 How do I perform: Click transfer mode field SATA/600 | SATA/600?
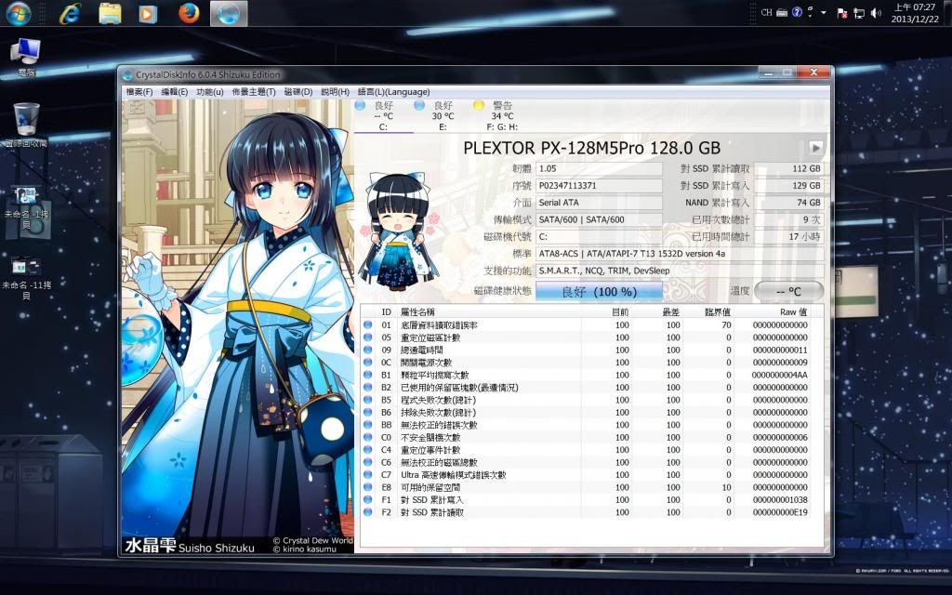599,219
